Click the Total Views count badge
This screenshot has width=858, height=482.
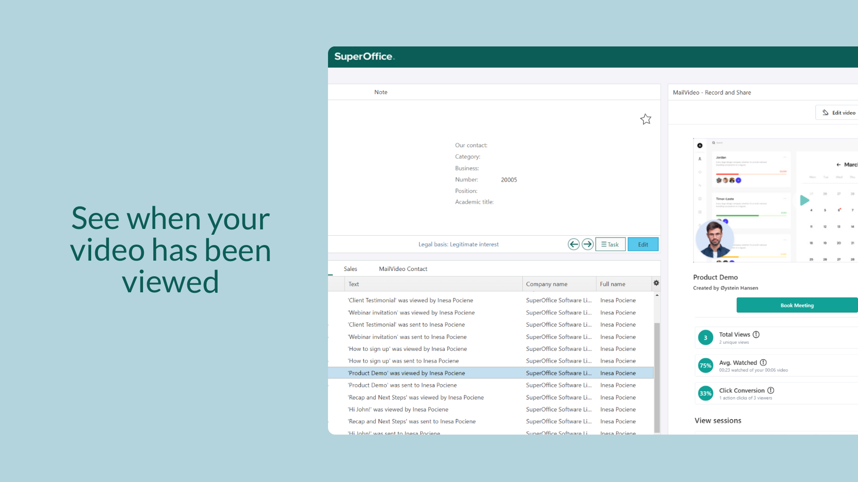coord(705,338)
